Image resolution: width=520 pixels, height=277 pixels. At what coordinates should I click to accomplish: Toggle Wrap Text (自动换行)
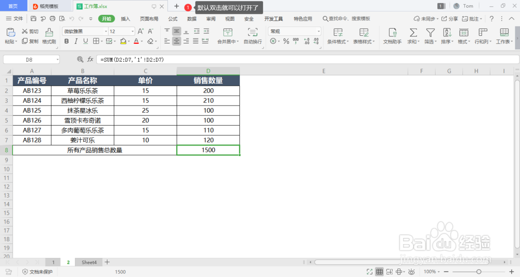click(253, 36)
